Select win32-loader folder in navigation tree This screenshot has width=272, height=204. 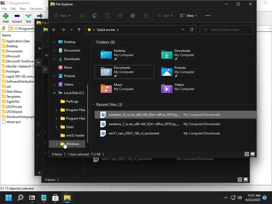[75, 135]
